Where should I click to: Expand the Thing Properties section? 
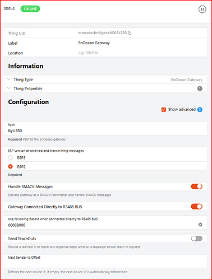[x=8, y=88]
